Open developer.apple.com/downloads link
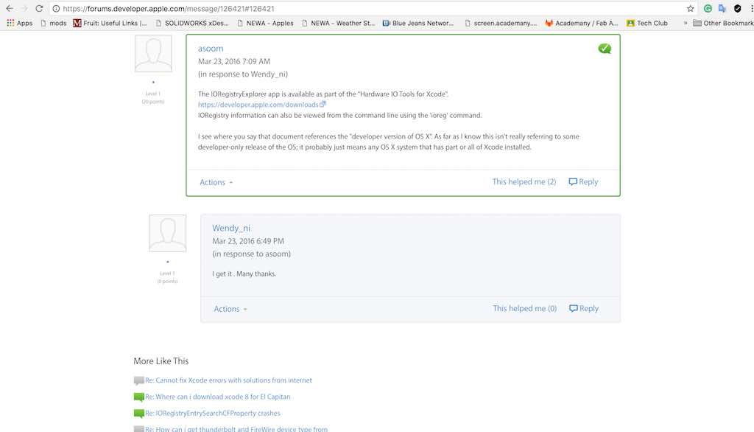This screenshot has height=432, width=754. (258, 105)
